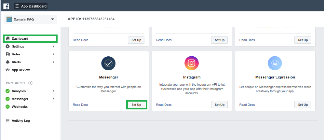Image resolution: width=325 pixels, height=140 pixels.
Task: Click the Alerts bell icon
Action: pyautogui.click(x=8, y=62)
